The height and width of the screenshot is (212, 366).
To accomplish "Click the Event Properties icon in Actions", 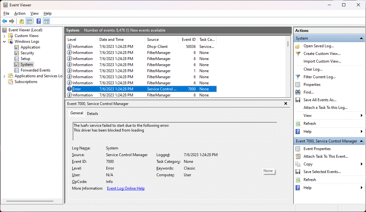I will point(298,149).
